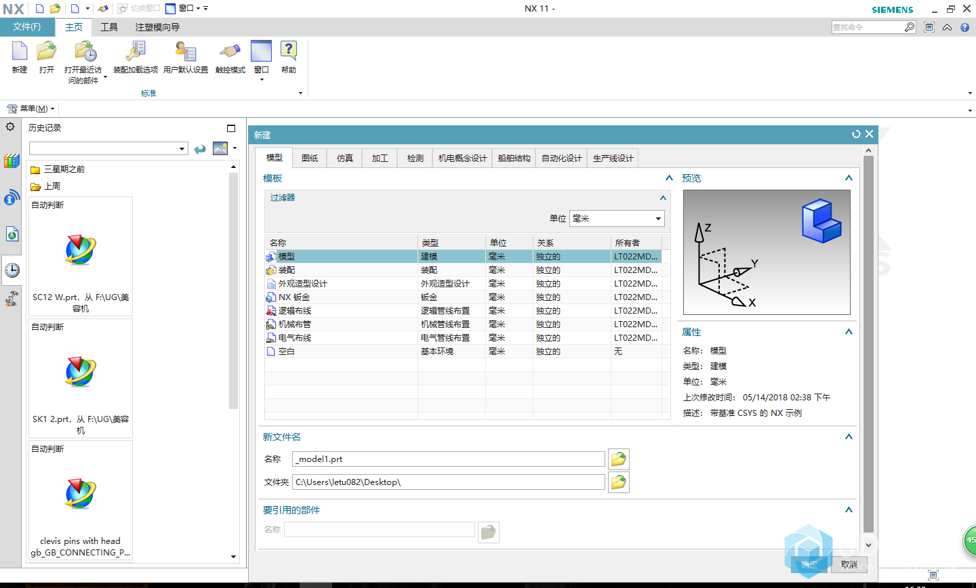
Task: Collapse the 上周 history folder
Action: coord(45,186)
